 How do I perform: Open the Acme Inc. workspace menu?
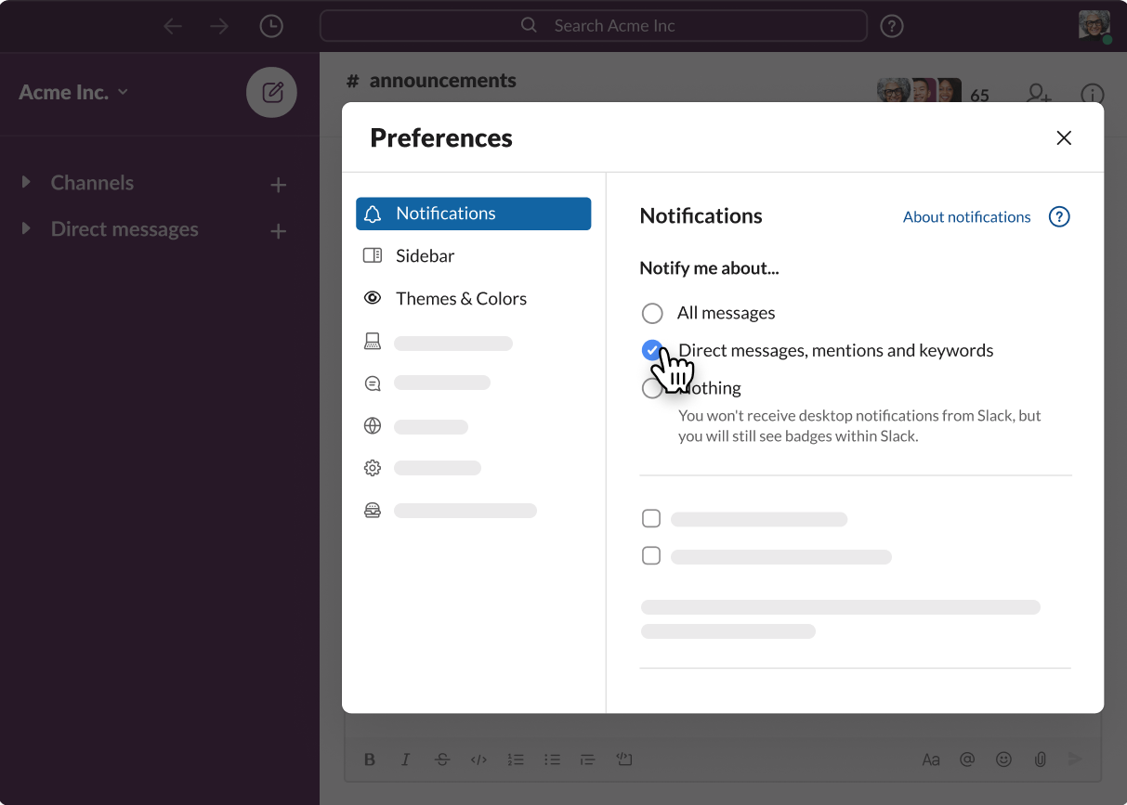(72, 92)
